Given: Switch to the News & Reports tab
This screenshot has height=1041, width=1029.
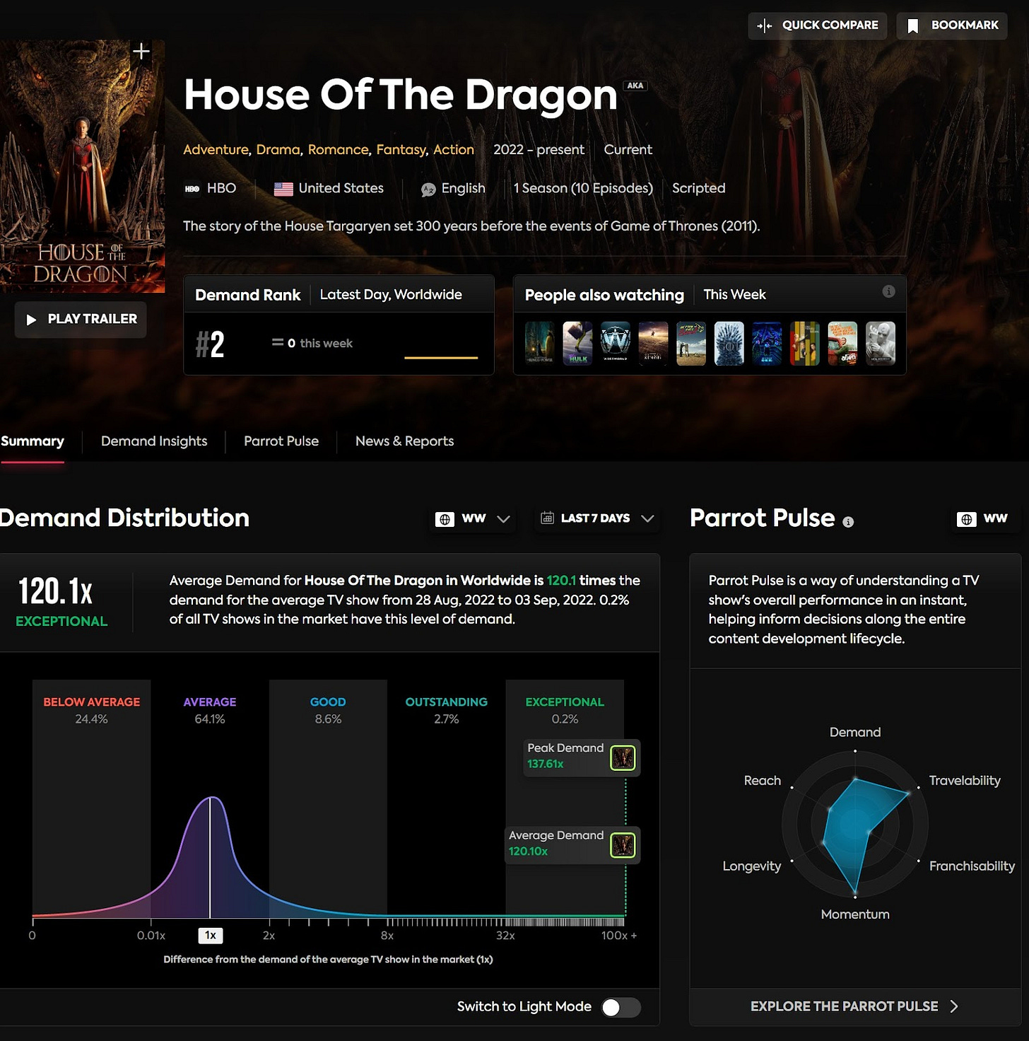Looking at the screenshot, I should (404, 441).
